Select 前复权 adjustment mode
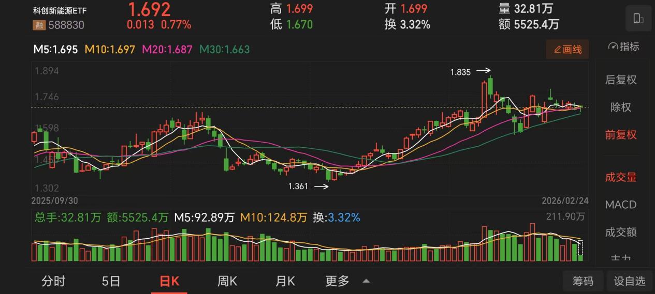The height and width of the screenshot is (294, 655). (620, 135)
